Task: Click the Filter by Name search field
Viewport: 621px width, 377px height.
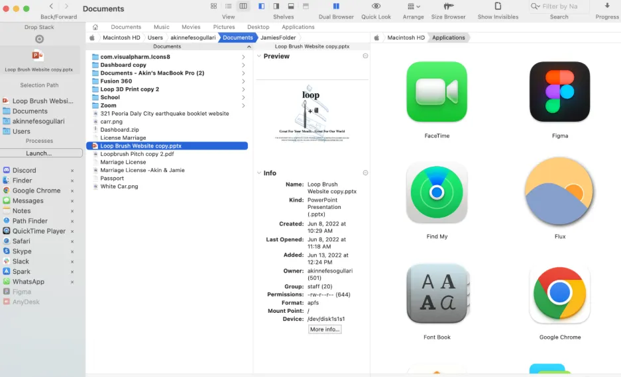Action: [559, 7]
